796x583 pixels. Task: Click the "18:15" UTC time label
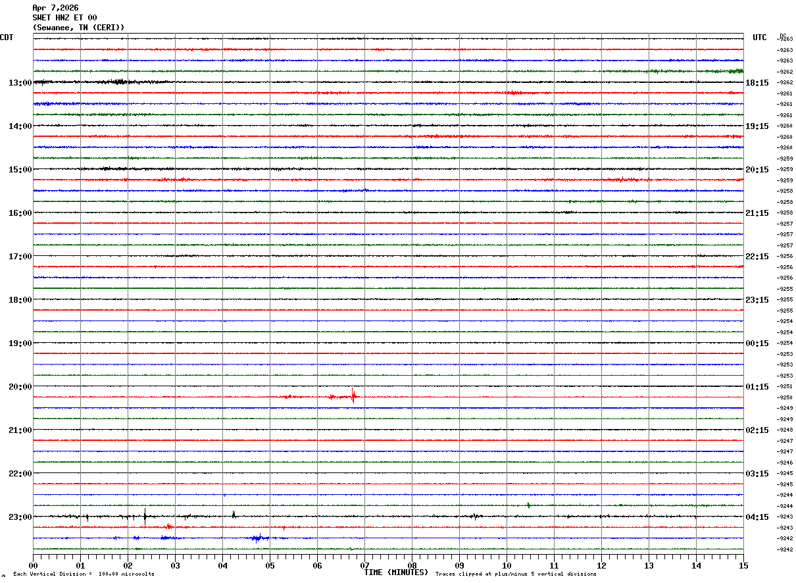(757, 83)
